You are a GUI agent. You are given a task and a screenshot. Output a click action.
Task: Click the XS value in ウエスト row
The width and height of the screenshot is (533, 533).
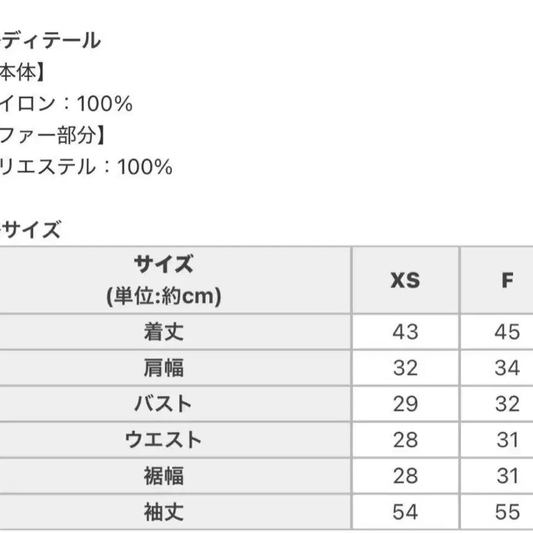tap(405, 440)
